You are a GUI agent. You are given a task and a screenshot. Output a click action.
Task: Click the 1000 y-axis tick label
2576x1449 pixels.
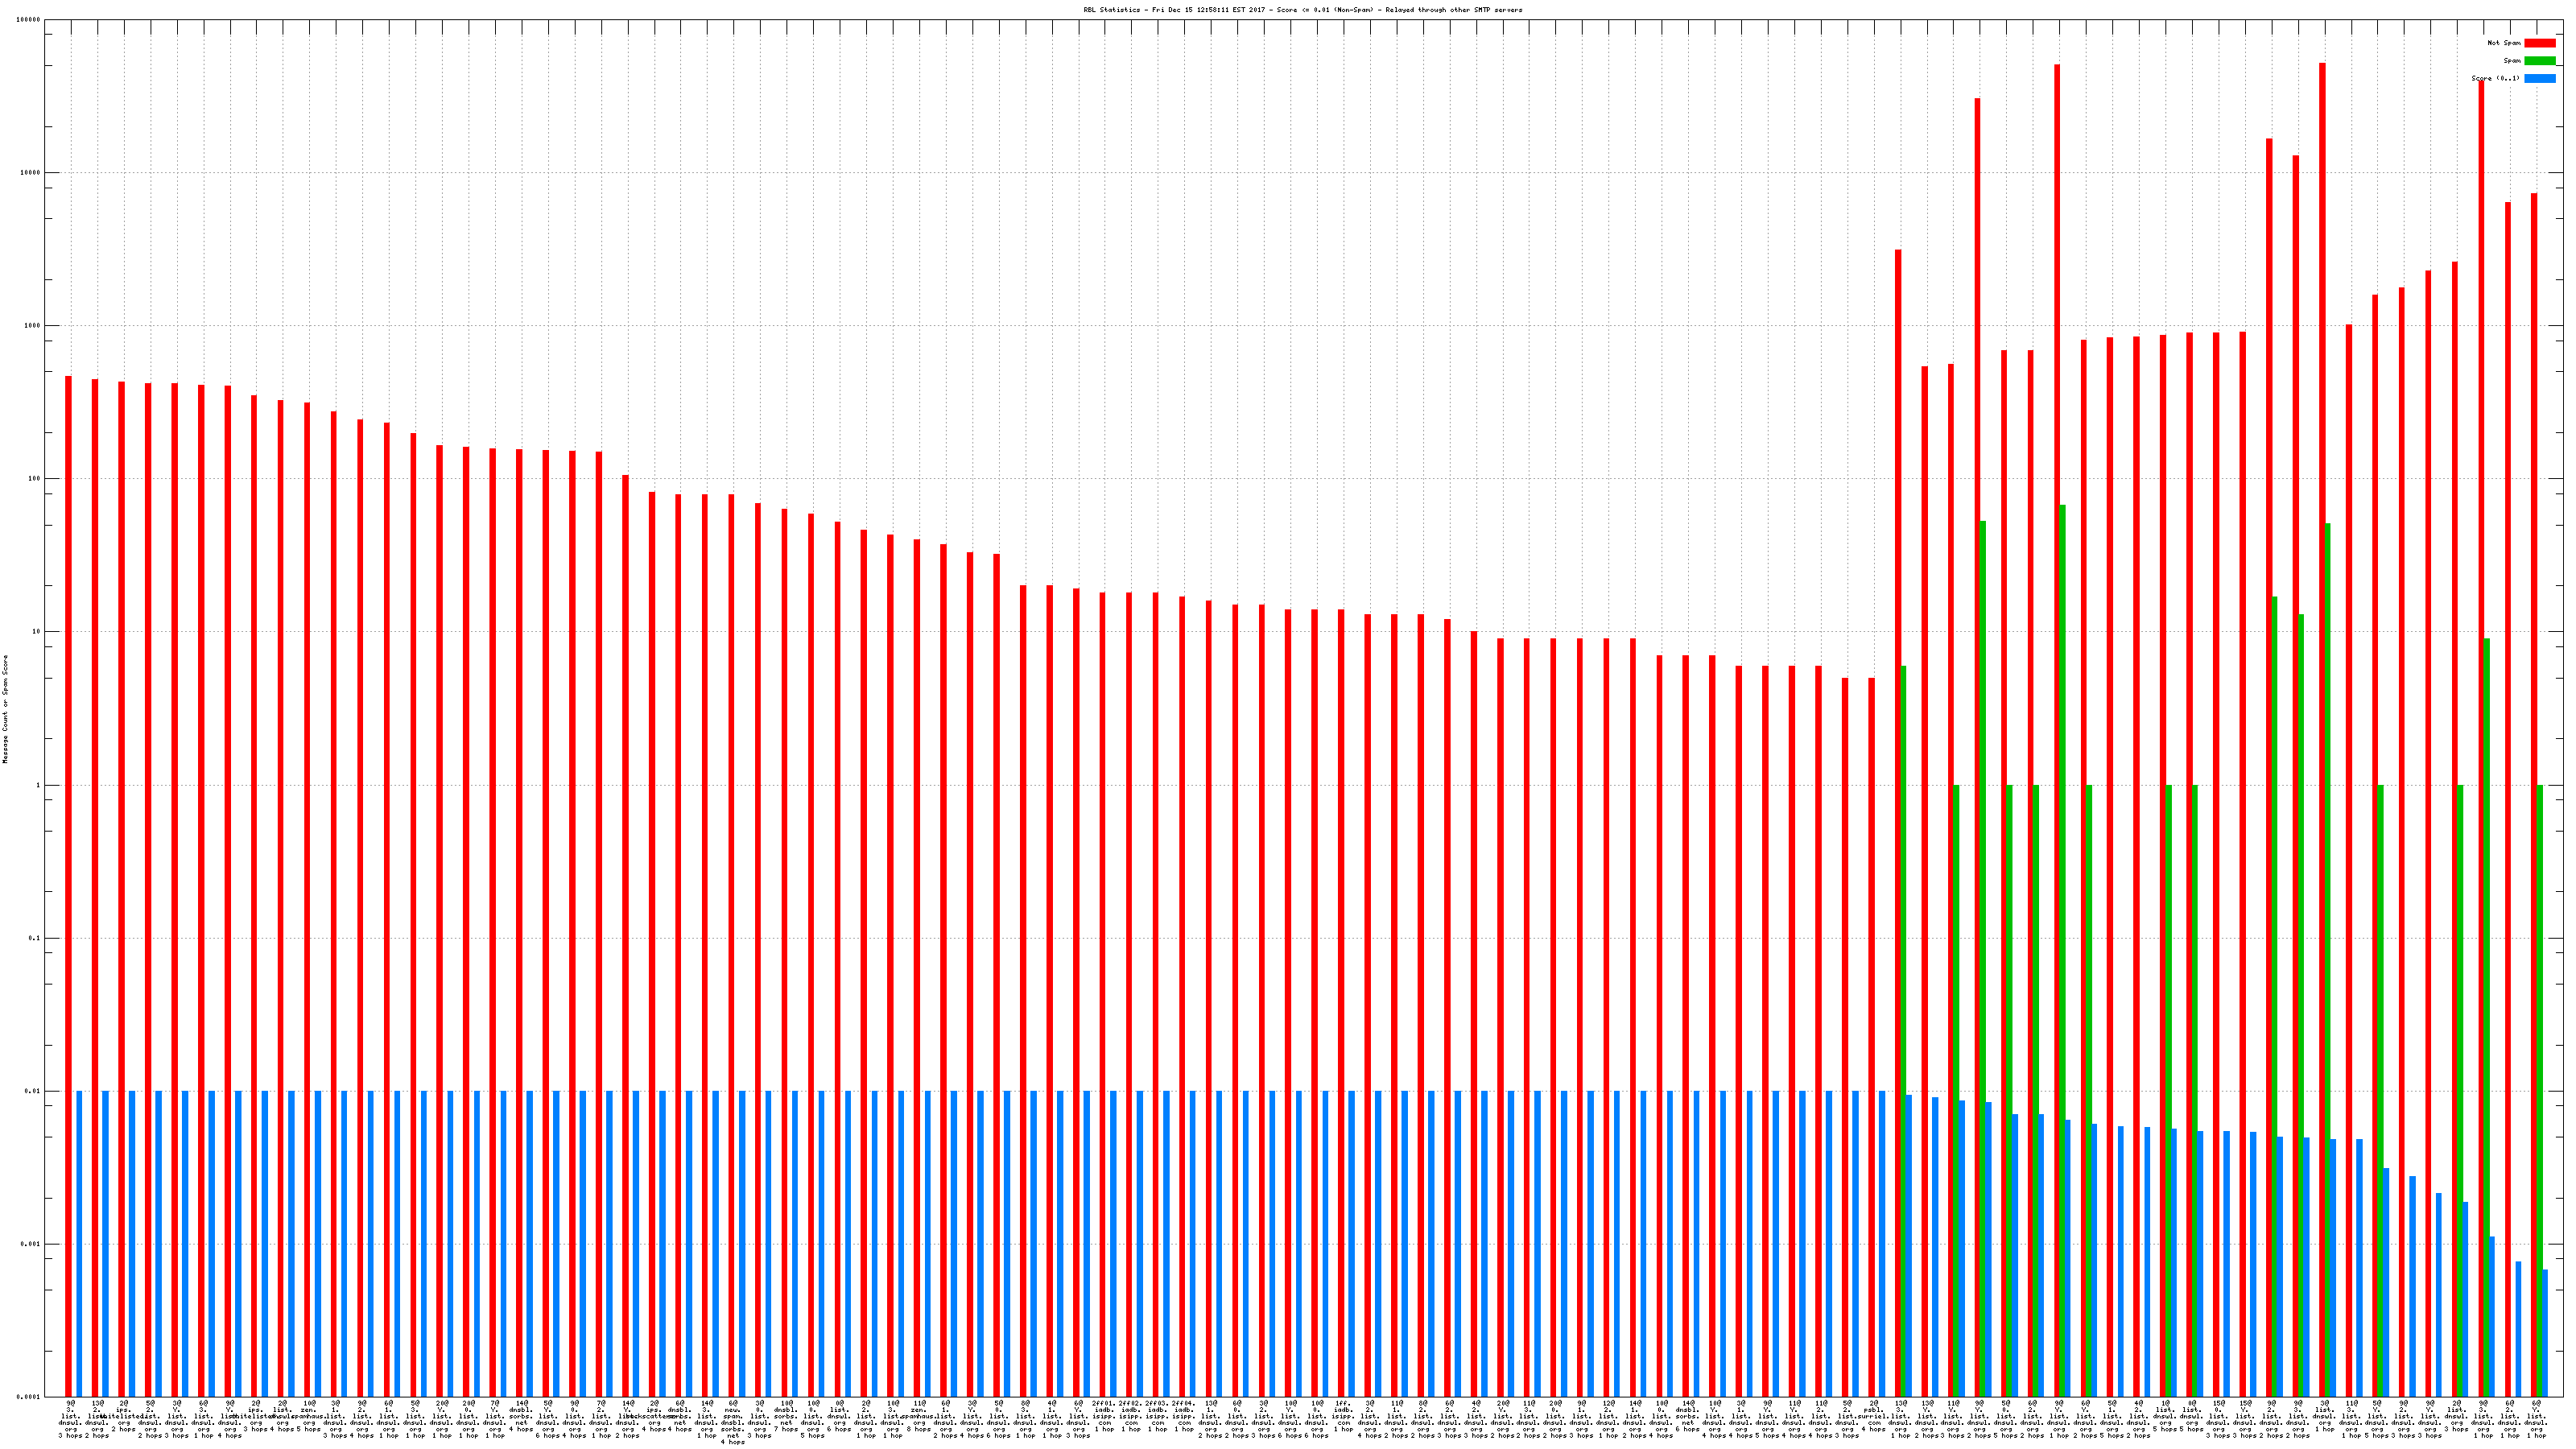click(x=33, y=326)
